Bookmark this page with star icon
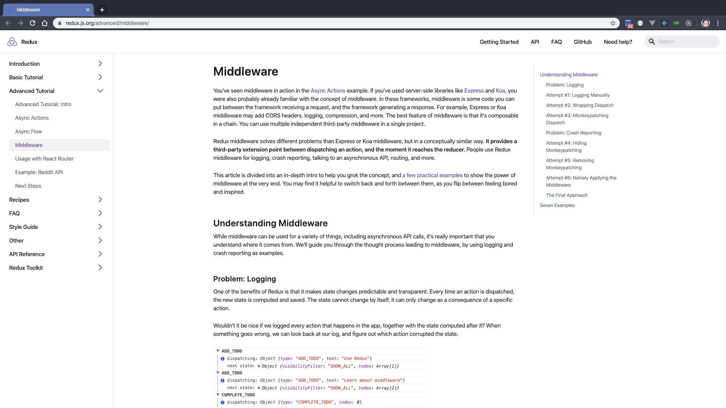The width and height of the screenshot is (726, 408). click(613, 23)
